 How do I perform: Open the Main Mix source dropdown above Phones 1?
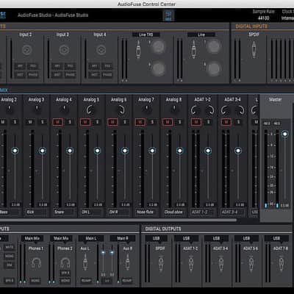[x=32, y=238]
